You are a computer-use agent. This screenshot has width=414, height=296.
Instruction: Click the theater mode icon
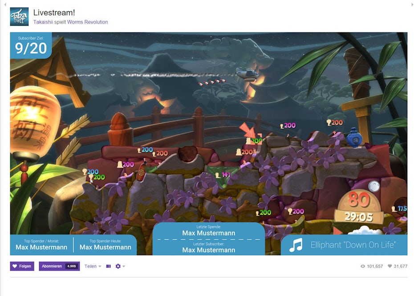(108, 266)
